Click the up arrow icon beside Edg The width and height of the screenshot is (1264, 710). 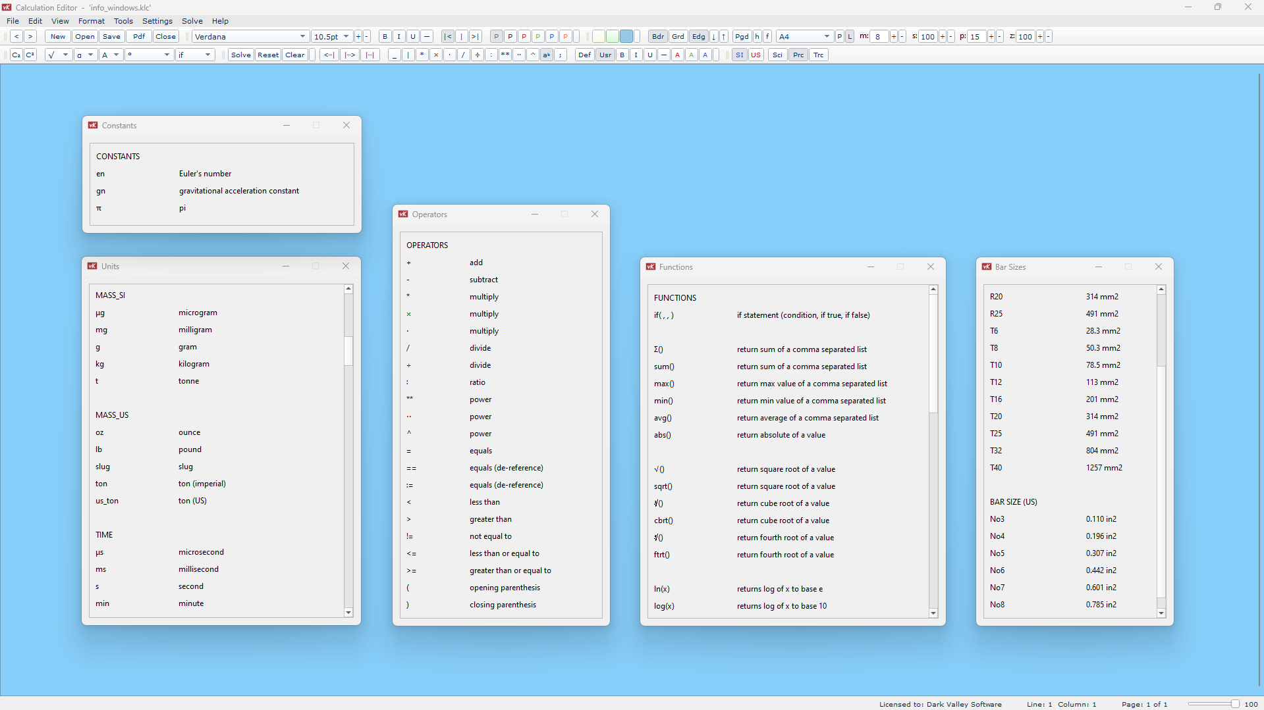pos(724,37)
